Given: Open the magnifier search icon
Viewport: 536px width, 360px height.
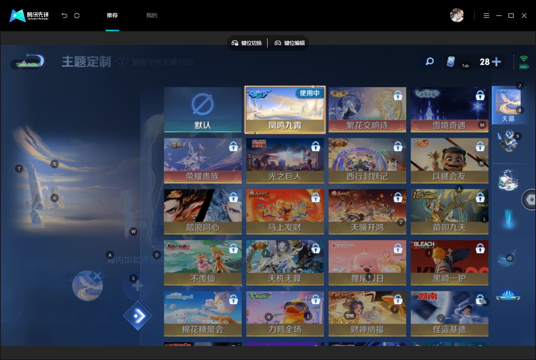Looking at the screenshot, I should click(x=430, y=61).
